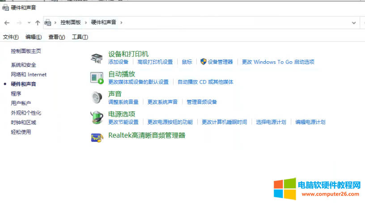
Task: Open the 工具(T) menu
Action: [x=80, y=37]
